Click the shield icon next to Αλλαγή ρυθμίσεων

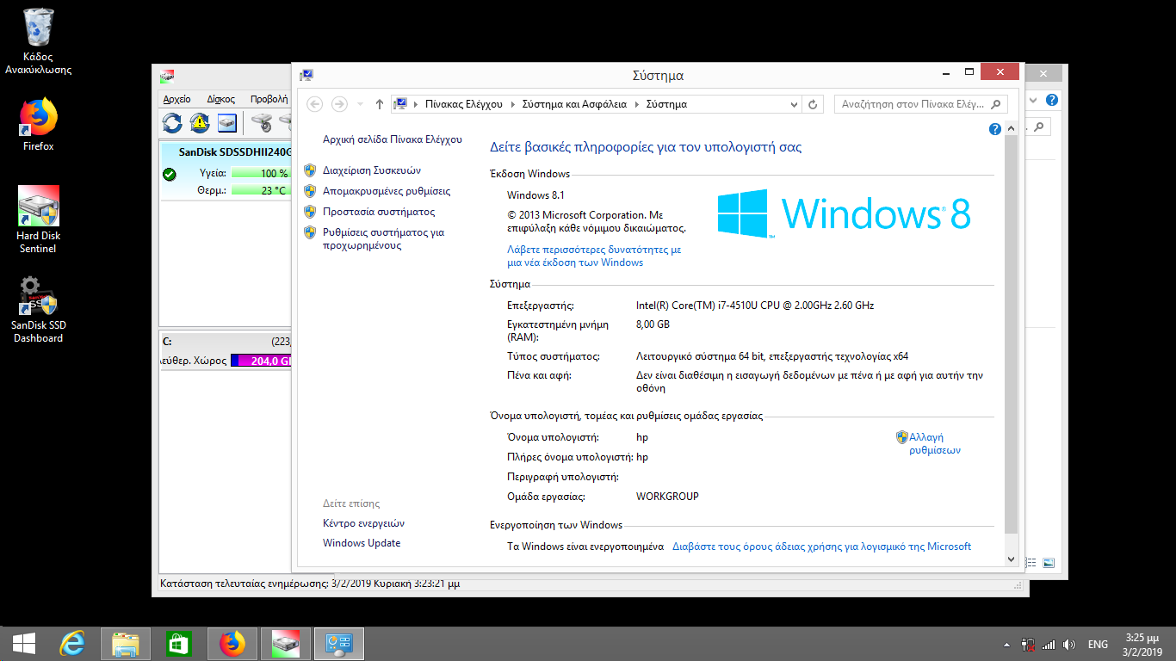pos(902,437)
